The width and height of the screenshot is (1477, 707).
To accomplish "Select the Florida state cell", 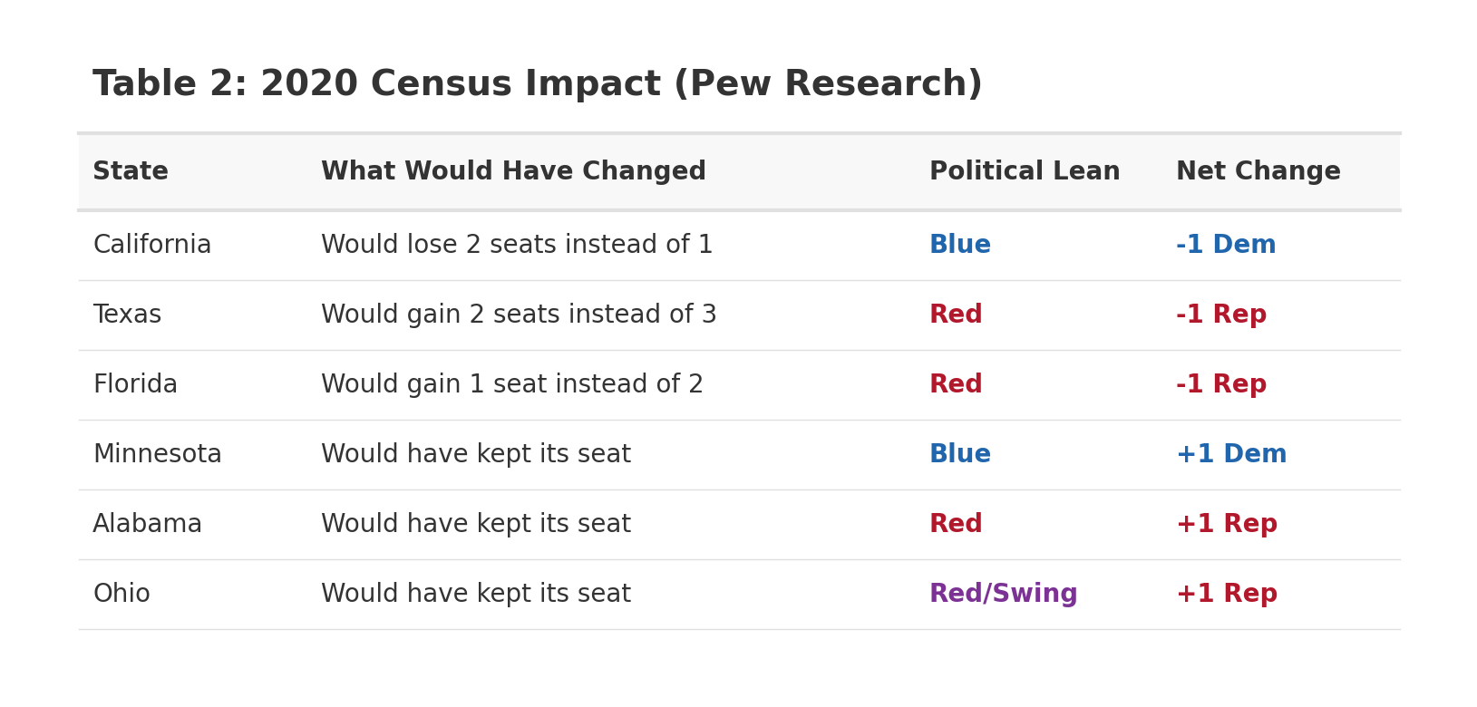I will (135, 384).
